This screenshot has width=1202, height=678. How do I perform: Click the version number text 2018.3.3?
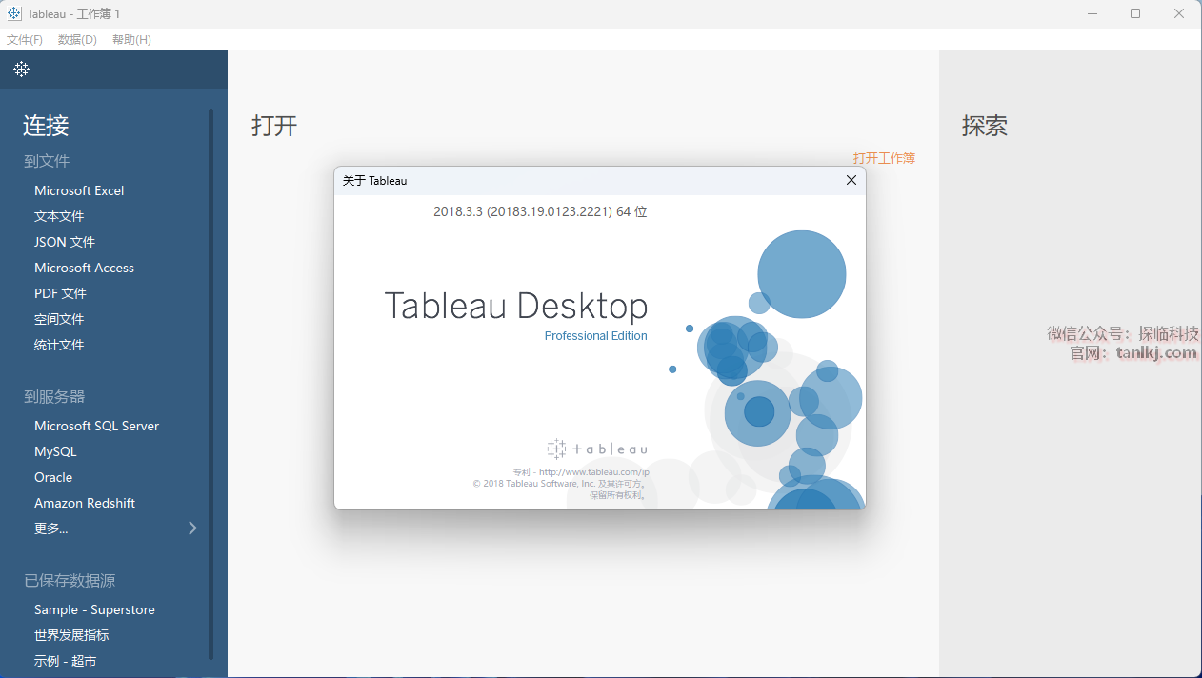[x=540, y=211]
